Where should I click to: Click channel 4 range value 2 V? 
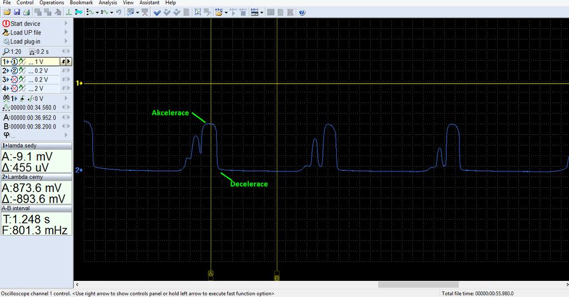[39, 88]
